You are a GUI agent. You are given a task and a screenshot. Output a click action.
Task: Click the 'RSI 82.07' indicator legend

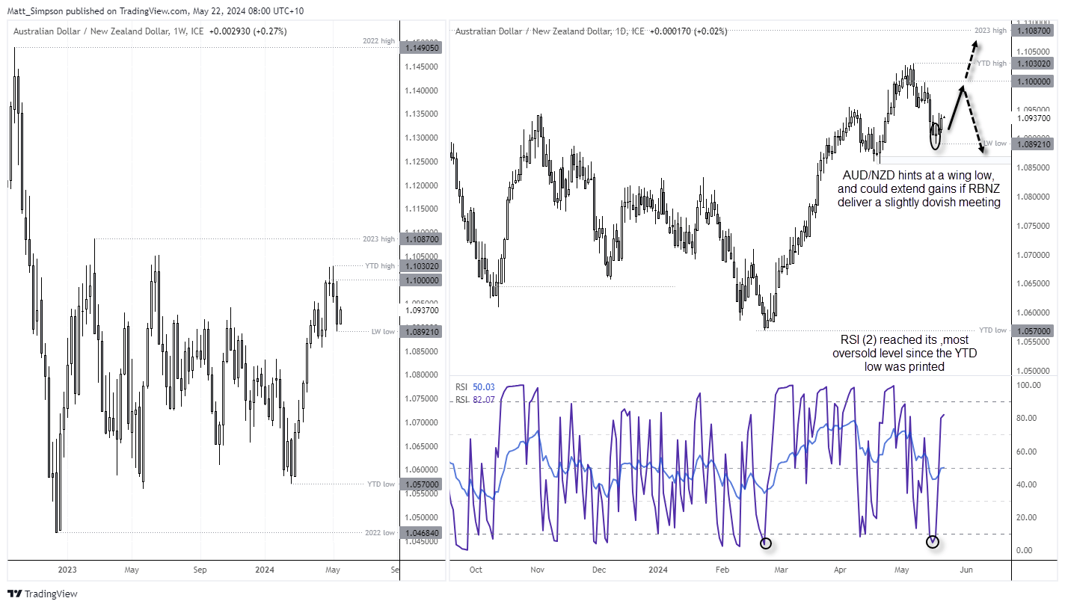(476, 400)
